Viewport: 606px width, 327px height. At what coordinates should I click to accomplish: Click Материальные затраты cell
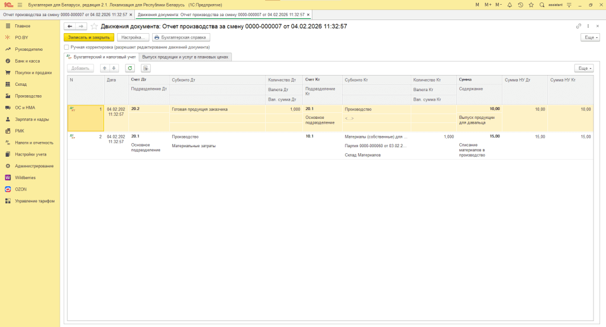click(x=217, y=146)
